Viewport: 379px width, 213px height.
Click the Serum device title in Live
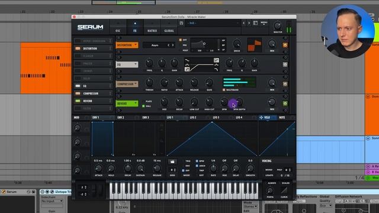tap(12, 192)
